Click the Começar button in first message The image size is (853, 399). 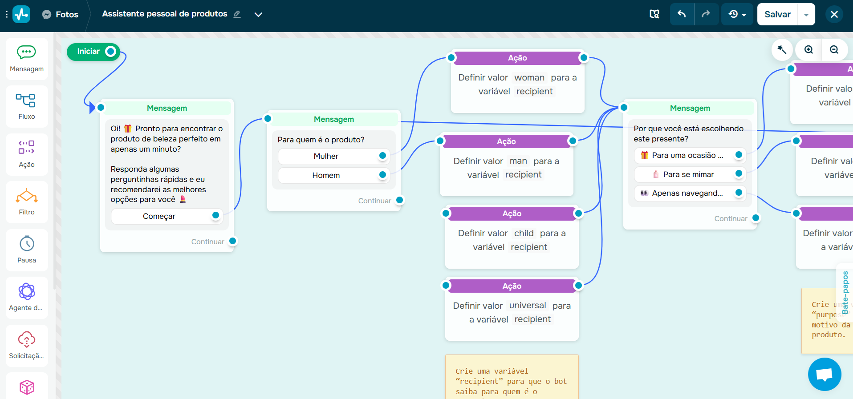click(x=159, y=216)
